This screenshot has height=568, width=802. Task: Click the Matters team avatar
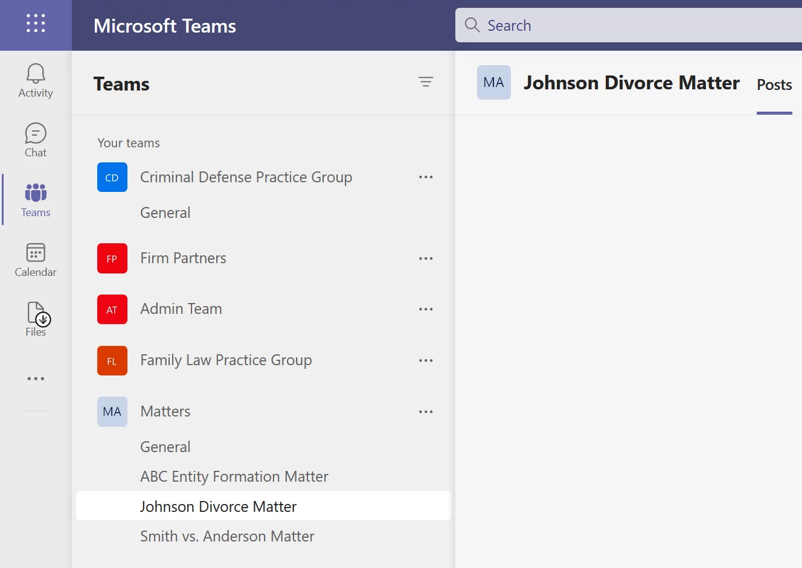click(x=112, y=411)
